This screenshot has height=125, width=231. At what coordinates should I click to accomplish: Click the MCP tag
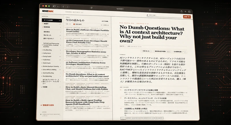click(x=161, y=118)
